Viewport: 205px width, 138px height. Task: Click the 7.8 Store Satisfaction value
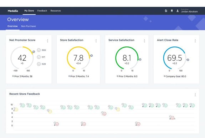tap(78, 58)
